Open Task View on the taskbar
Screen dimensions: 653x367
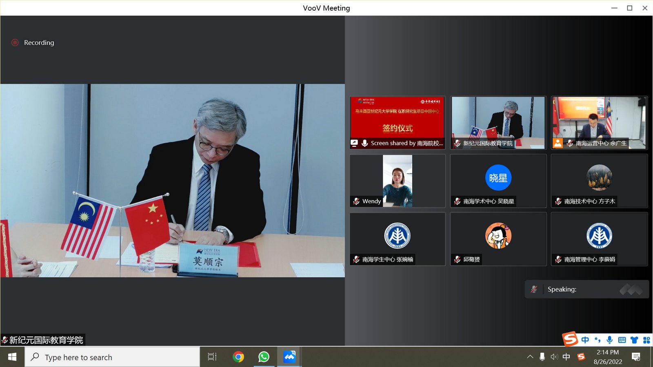[x=212, y=357]
